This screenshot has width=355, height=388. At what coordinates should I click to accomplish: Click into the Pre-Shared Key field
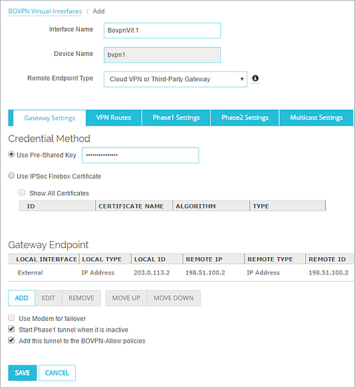140,155
